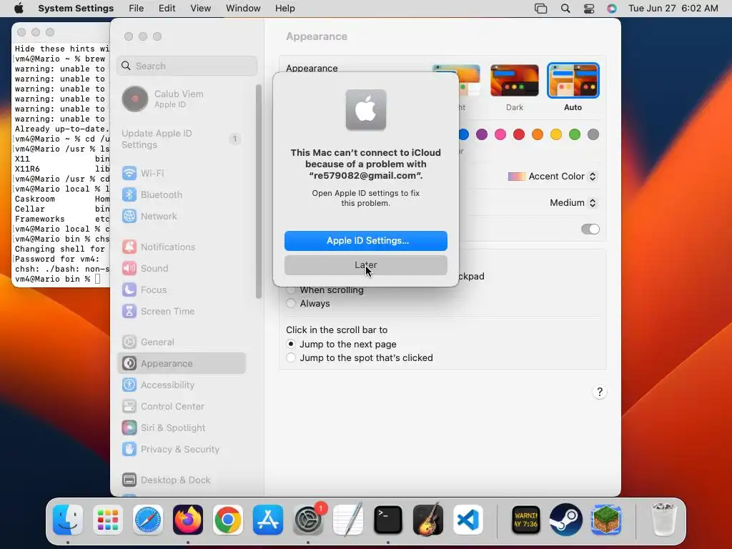
Task: Launch GarageBand from the Dock
Action: pos(428,520)
